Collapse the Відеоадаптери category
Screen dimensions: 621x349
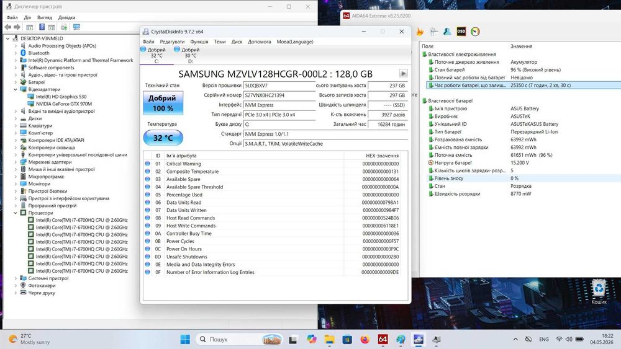point(16,89)
